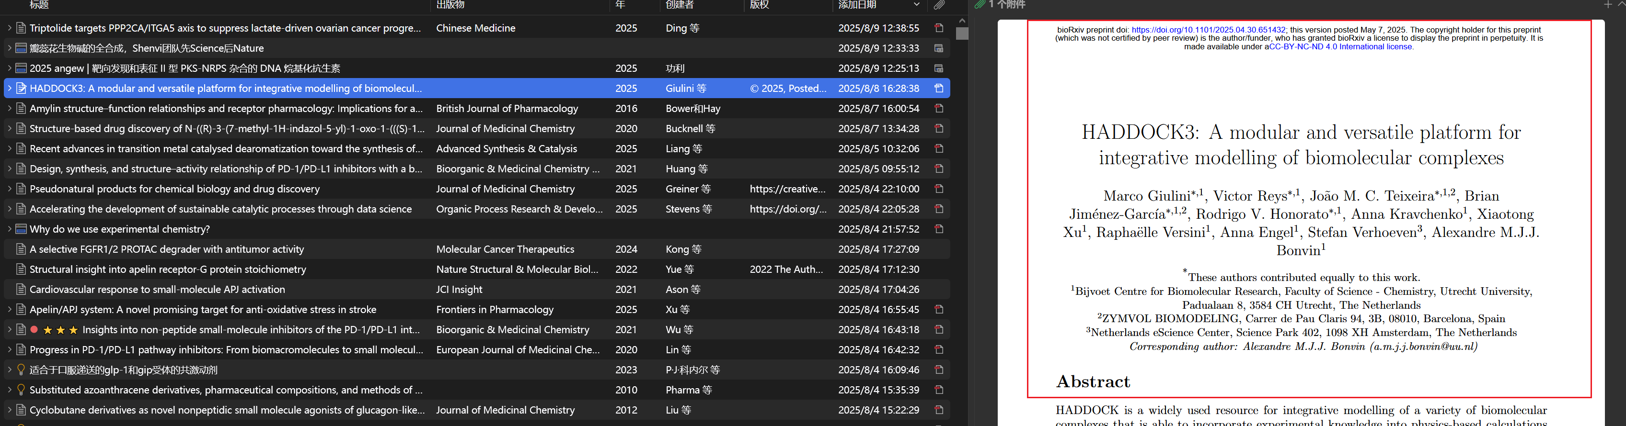1626x426 pixels.
Task: Click the journal article icon beside the Triptolide title
Action: click(21, 28)
